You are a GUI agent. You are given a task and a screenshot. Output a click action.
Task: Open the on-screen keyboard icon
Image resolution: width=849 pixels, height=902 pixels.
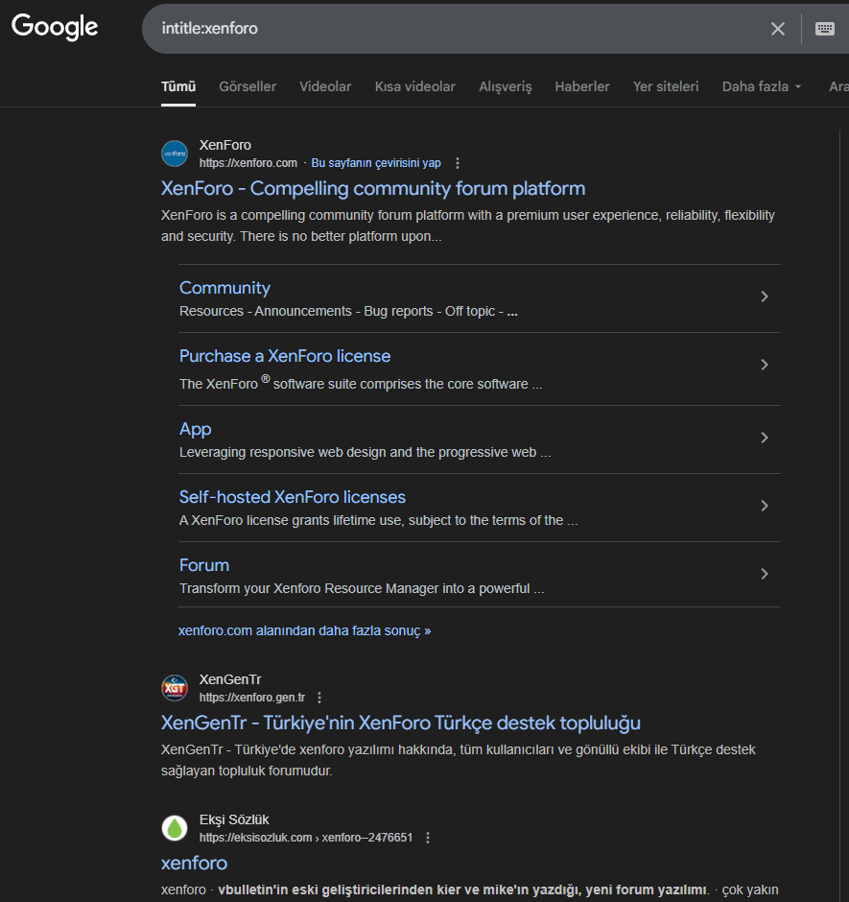coord(825,29)
